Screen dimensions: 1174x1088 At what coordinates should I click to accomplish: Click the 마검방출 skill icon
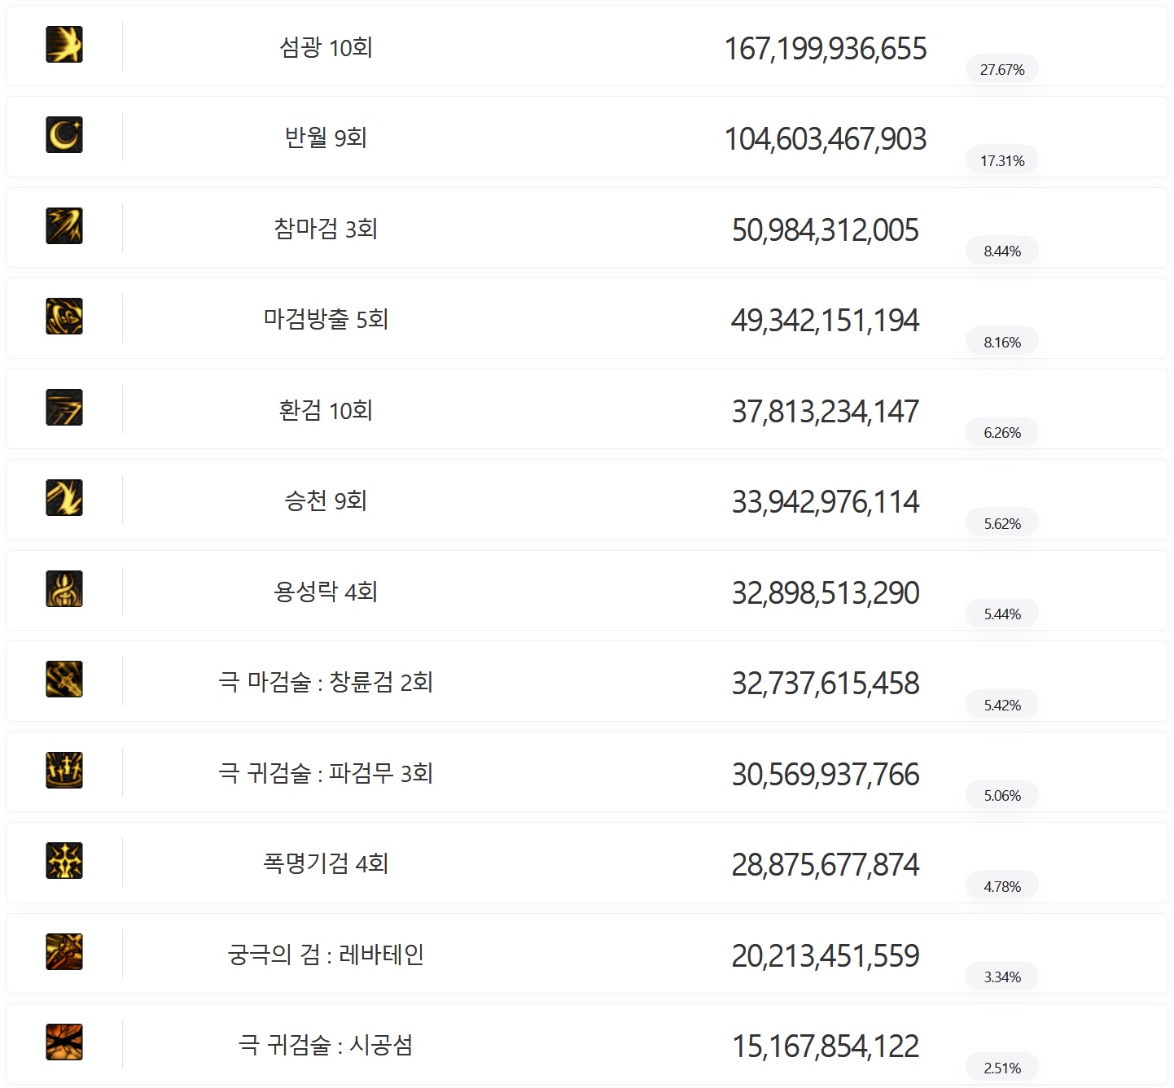coord(64,317)
